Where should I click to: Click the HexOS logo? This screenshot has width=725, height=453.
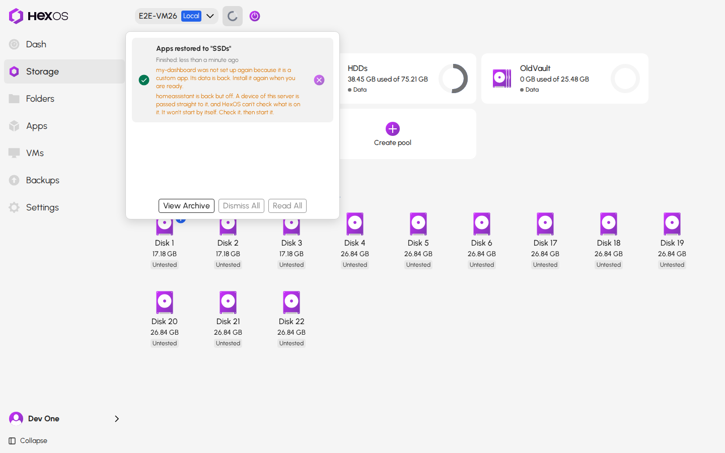(38, 16)
